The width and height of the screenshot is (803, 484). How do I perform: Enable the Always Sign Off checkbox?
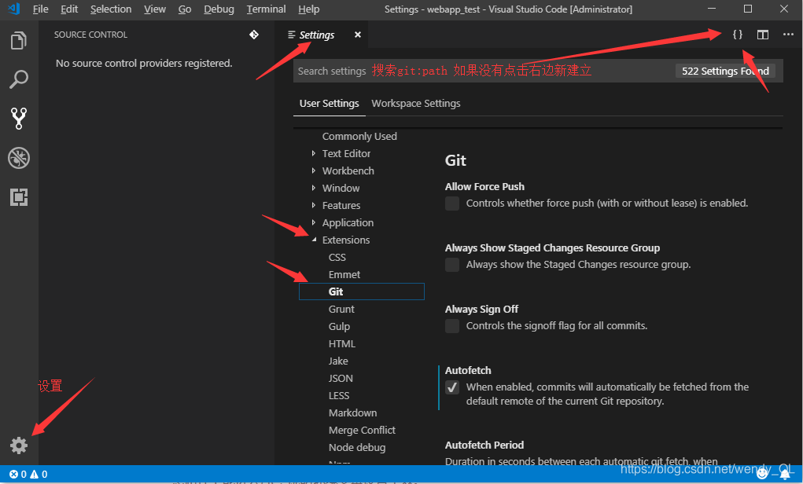pyautogui.click(x=452, y=326)
